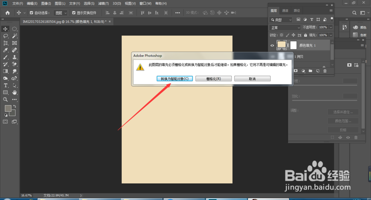Select the Frame tool
Image resolution: width=371 pixels, height=200 pixels.
[x=14, y=43]
